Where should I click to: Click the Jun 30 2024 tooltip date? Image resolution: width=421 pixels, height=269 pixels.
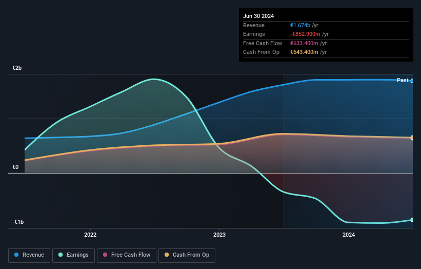coord(258,16)
